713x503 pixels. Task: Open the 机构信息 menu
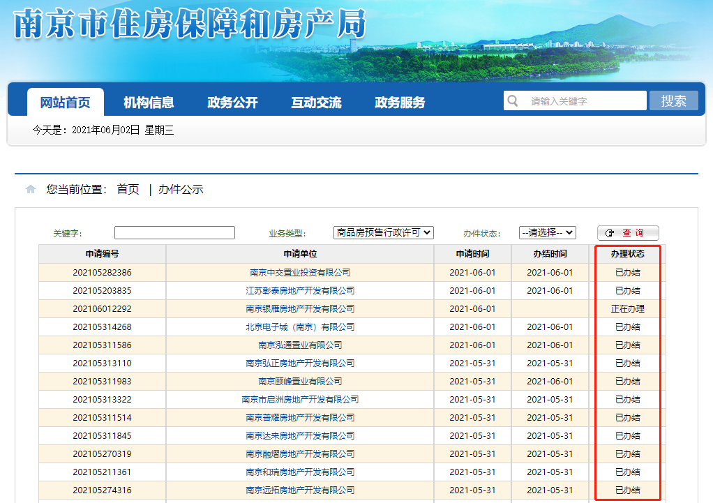point(149,103)
